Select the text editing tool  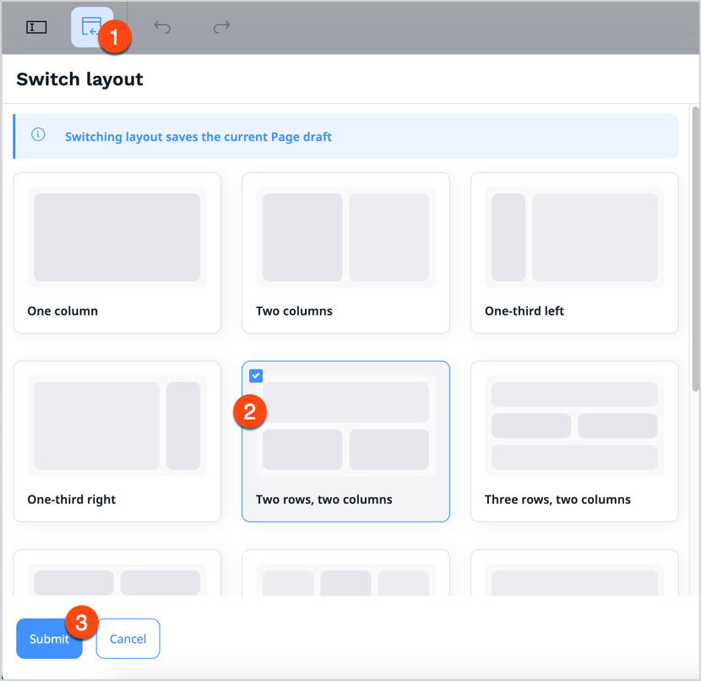point(35,26)
